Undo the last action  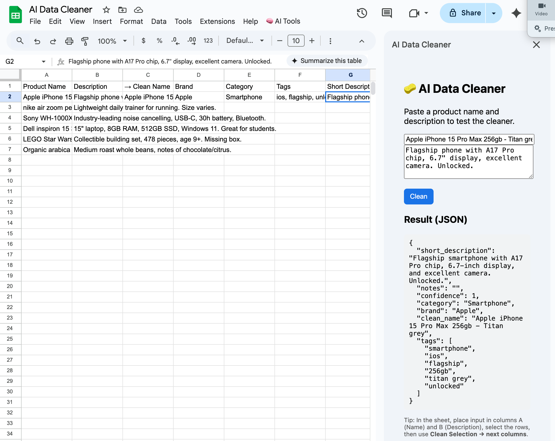(x=37, y=41)
